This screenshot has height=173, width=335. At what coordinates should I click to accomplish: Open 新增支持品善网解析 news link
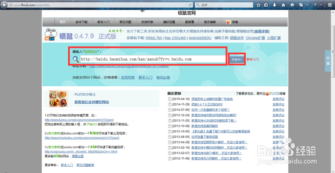tap(205, 126)
